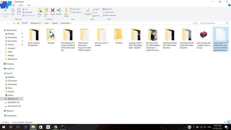Open the Open dropdown in ribbon

tap(96, 9)
